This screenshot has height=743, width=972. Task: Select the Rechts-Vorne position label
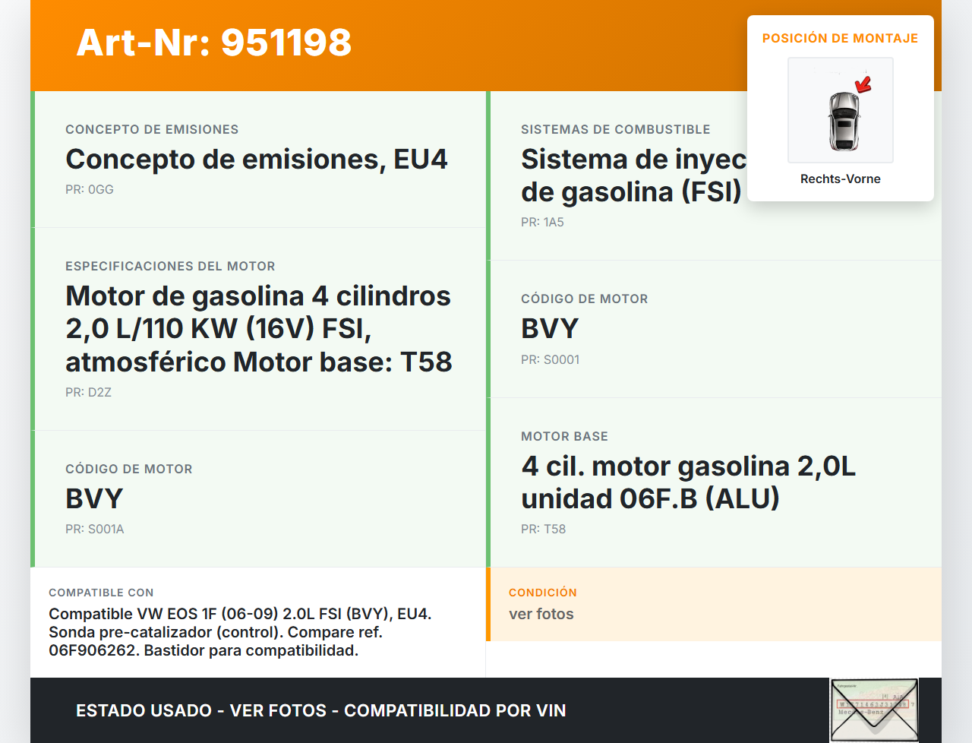840,179
